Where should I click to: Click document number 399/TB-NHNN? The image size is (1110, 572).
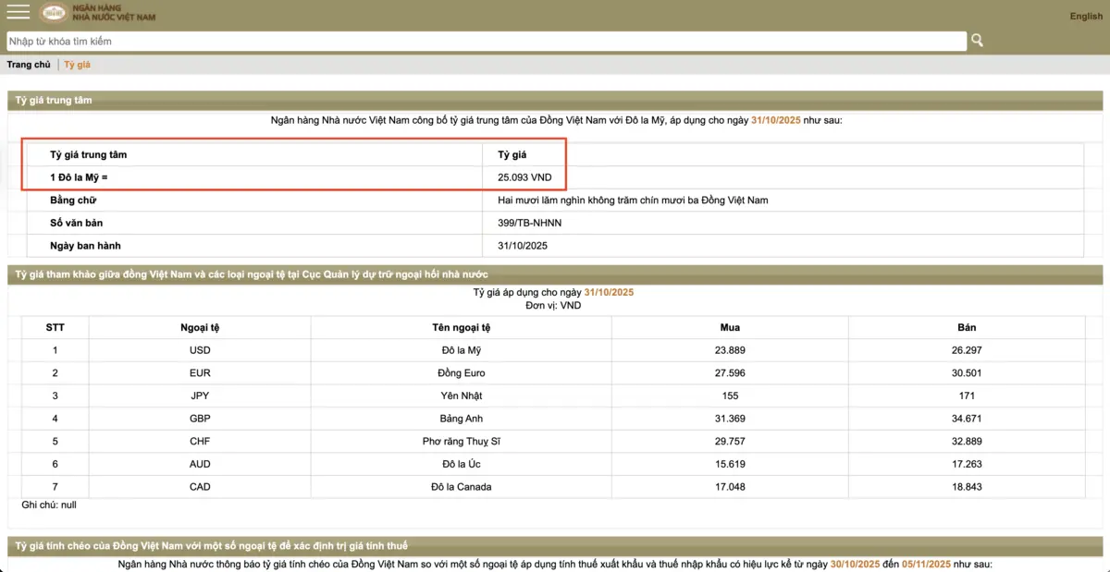(529, 223)
